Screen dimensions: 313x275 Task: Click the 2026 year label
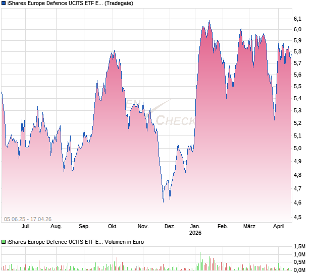coord(195,233)
